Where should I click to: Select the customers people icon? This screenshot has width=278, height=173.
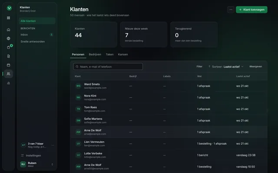tap(9, 74)
